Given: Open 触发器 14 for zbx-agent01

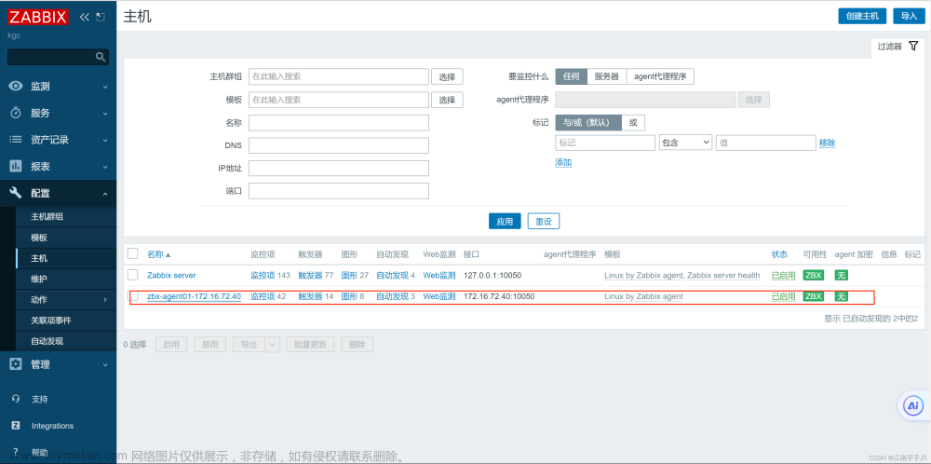Looking at the screenshot, I should click(316, 296).
